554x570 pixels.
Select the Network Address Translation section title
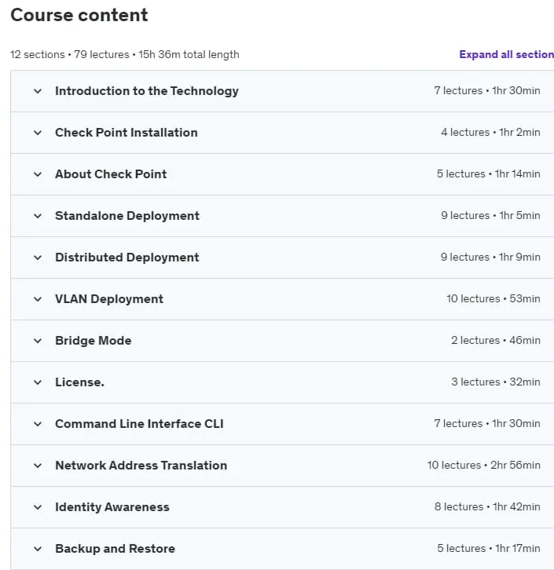coord(141,466)
